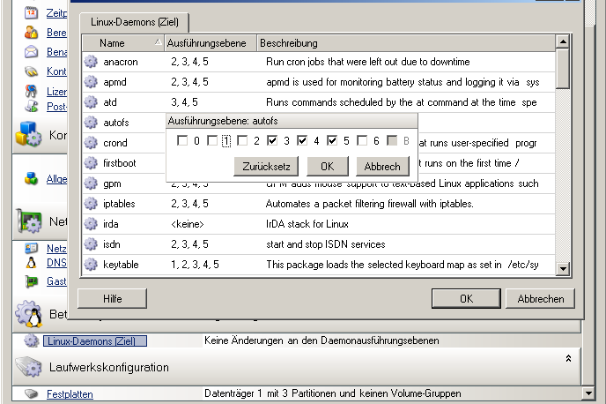This screenshot has width=606, height=404.
Task: Uncheck runlevel 5 checkbox for autofs
Action: point(331,140)
